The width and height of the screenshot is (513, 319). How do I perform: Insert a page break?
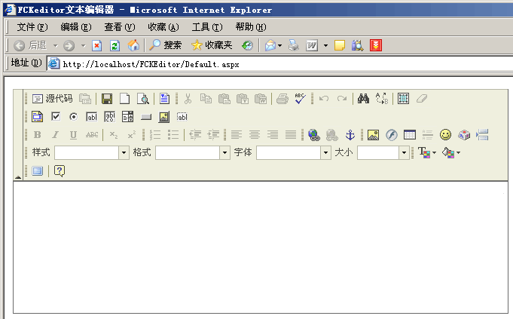[482, 135]
